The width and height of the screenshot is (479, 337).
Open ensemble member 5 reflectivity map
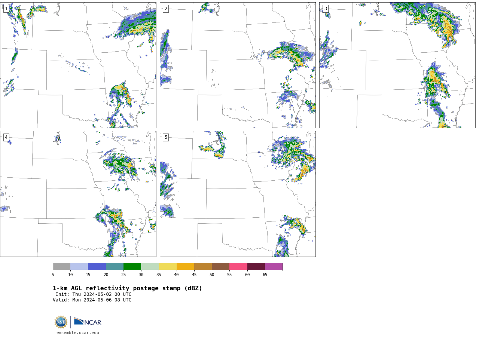point(238,194)
